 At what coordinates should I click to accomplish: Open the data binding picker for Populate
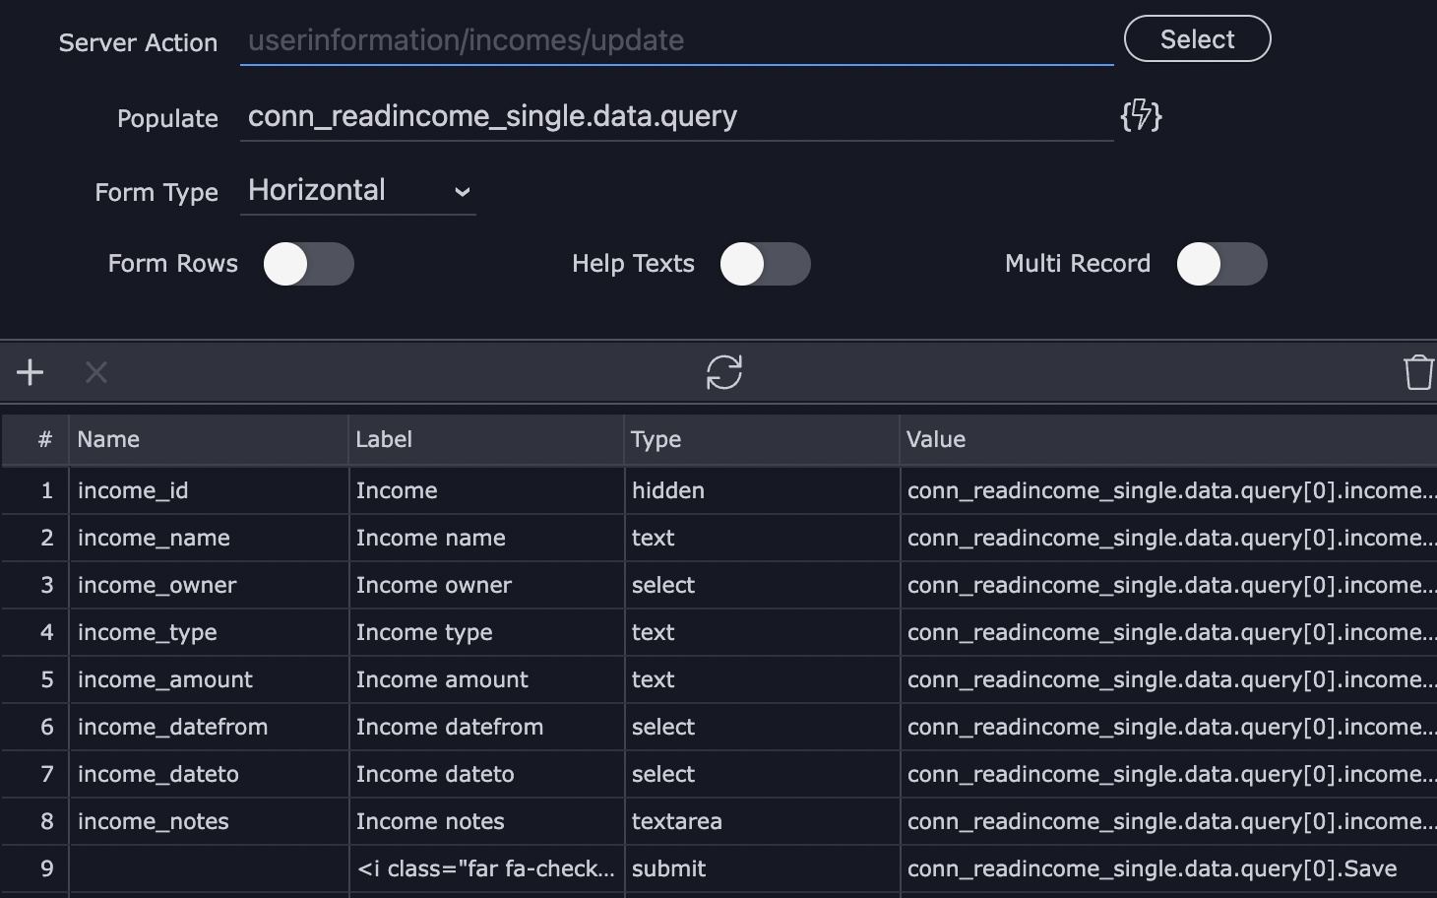[x=1141, y=116]
